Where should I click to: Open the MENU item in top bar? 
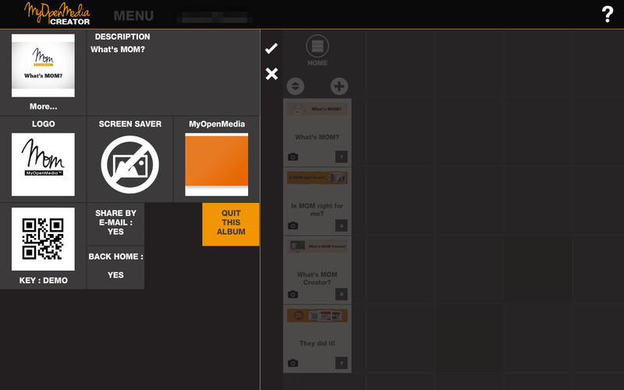point(133,16)
